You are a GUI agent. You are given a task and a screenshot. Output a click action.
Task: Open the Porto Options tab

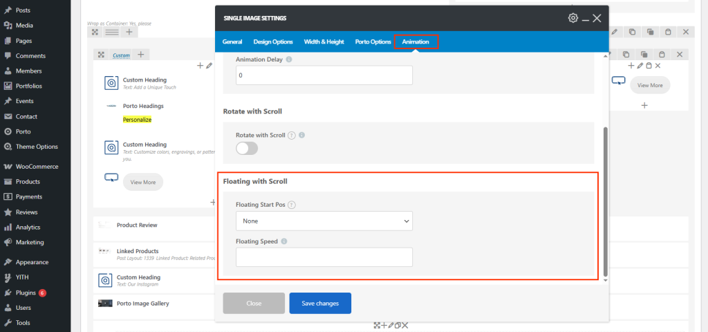[x=373, y=42]
